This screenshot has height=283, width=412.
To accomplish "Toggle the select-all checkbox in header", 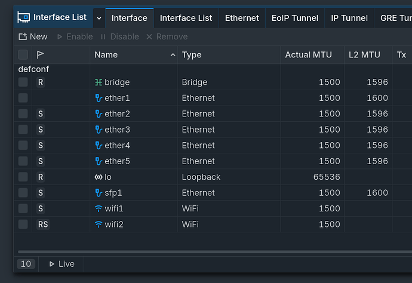I will coord(23,55).
